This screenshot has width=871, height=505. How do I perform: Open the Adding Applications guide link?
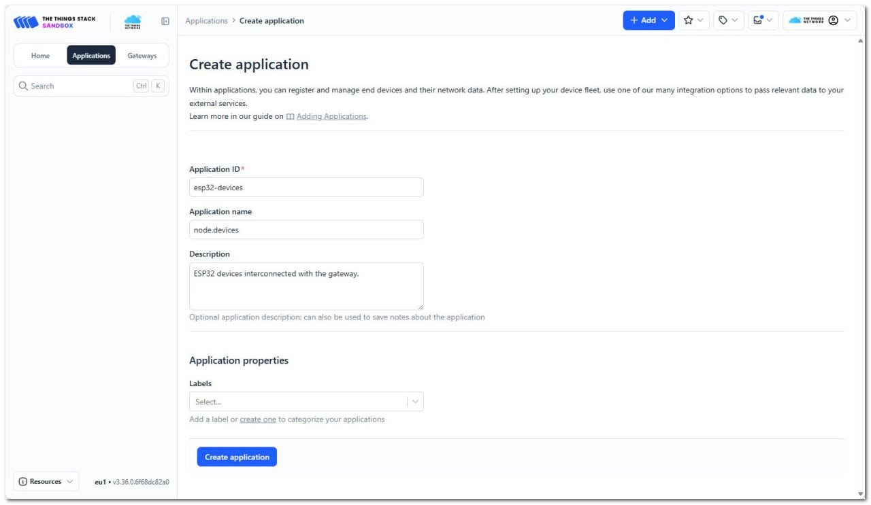point(331,116)
